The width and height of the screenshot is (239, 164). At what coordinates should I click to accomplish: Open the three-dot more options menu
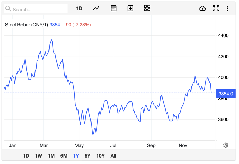(227, 9)
